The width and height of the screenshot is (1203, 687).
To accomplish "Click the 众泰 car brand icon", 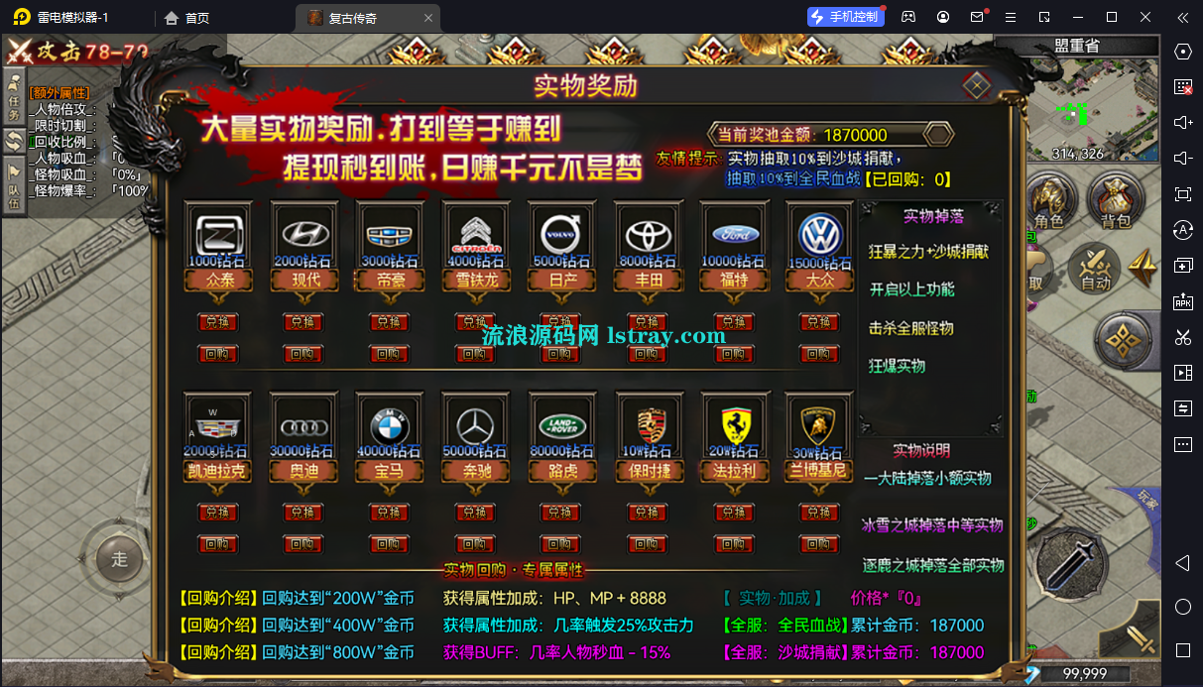I will pos(217,234).
